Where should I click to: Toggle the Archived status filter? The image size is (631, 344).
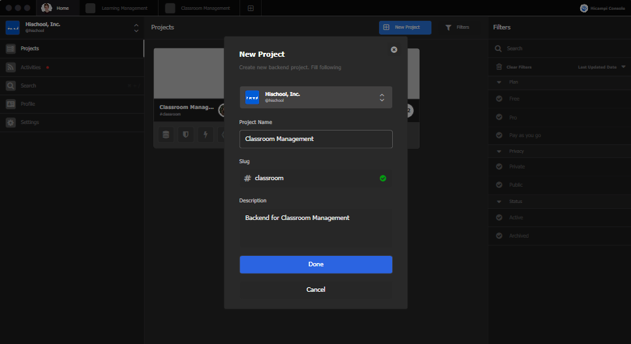point(499,236)
